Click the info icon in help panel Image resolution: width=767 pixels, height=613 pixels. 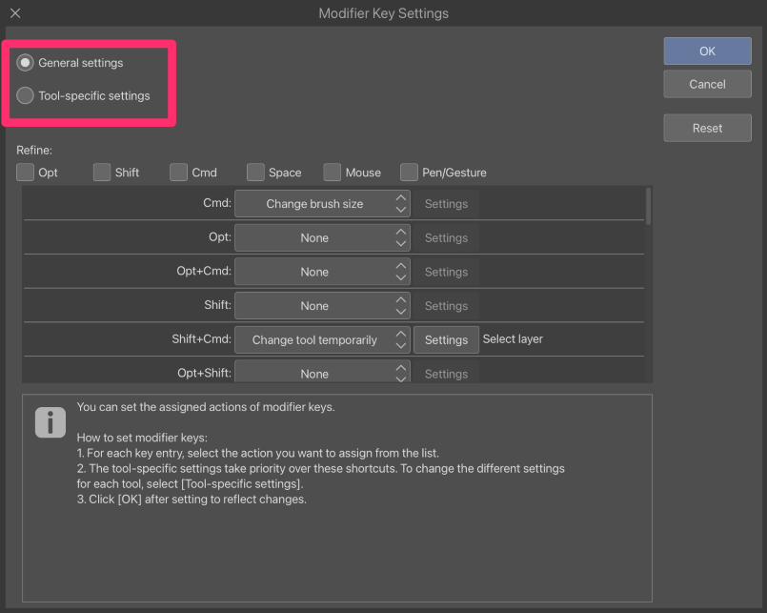(50, 421)
